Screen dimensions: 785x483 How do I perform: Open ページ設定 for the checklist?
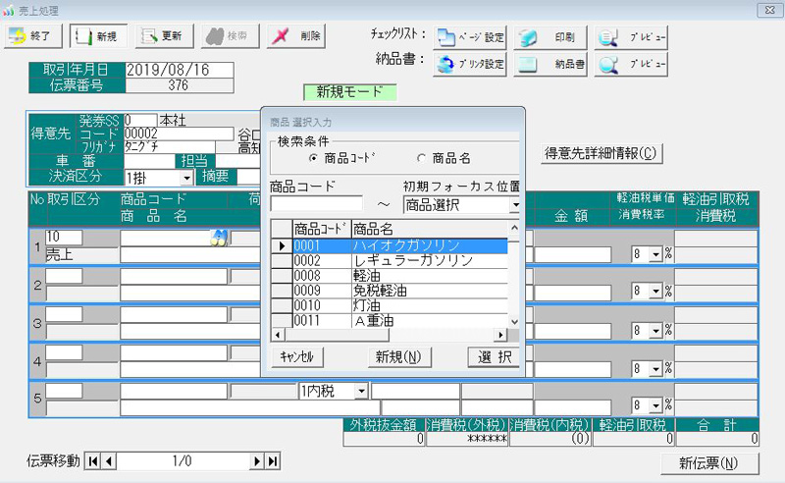(x=470, y=38)
